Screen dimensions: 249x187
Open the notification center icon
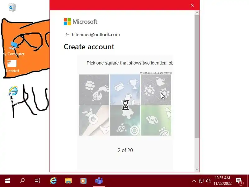pos(239,181)
